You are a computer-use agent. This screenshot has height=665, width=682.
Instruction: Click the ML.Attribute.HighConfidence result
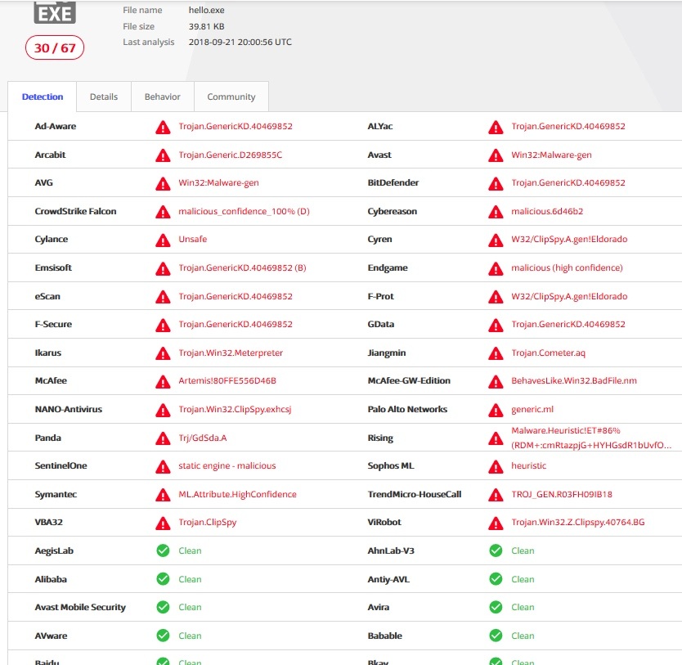[x=237, y=494]
